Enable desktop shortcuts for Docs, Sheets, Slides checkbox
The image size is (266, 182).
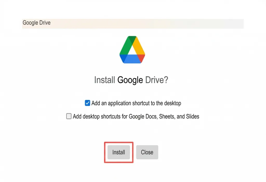[69, 116]
